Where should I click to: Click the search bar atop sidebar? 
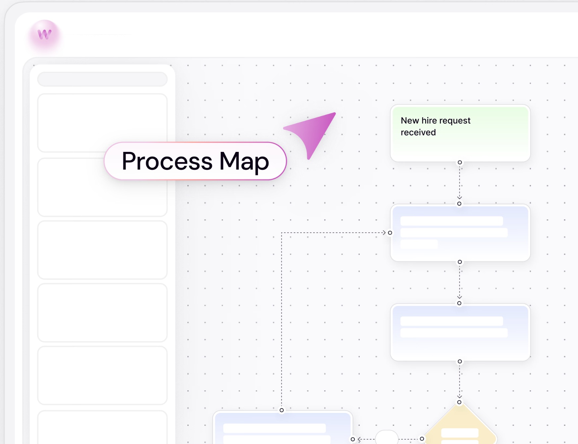102,79
